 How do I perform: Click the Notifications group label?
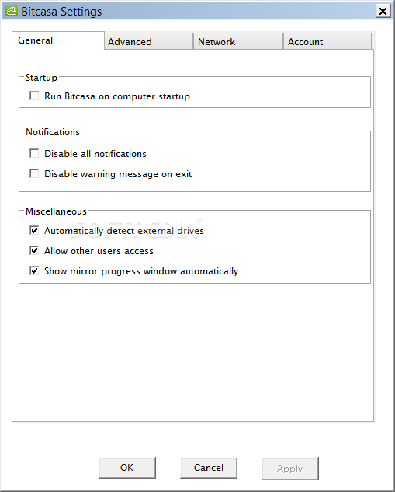point(53,132)
